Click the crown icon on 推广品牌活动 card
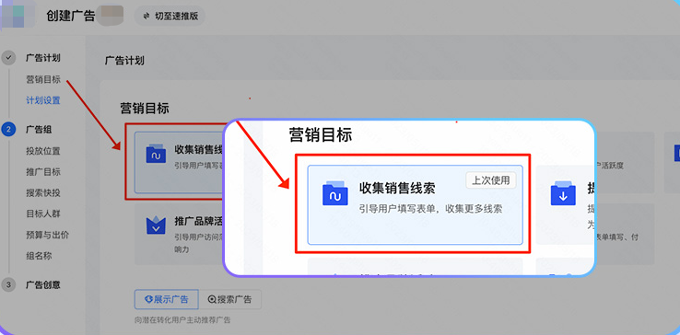The width and height of the screenshot is (680, 335). pos(156,225)
